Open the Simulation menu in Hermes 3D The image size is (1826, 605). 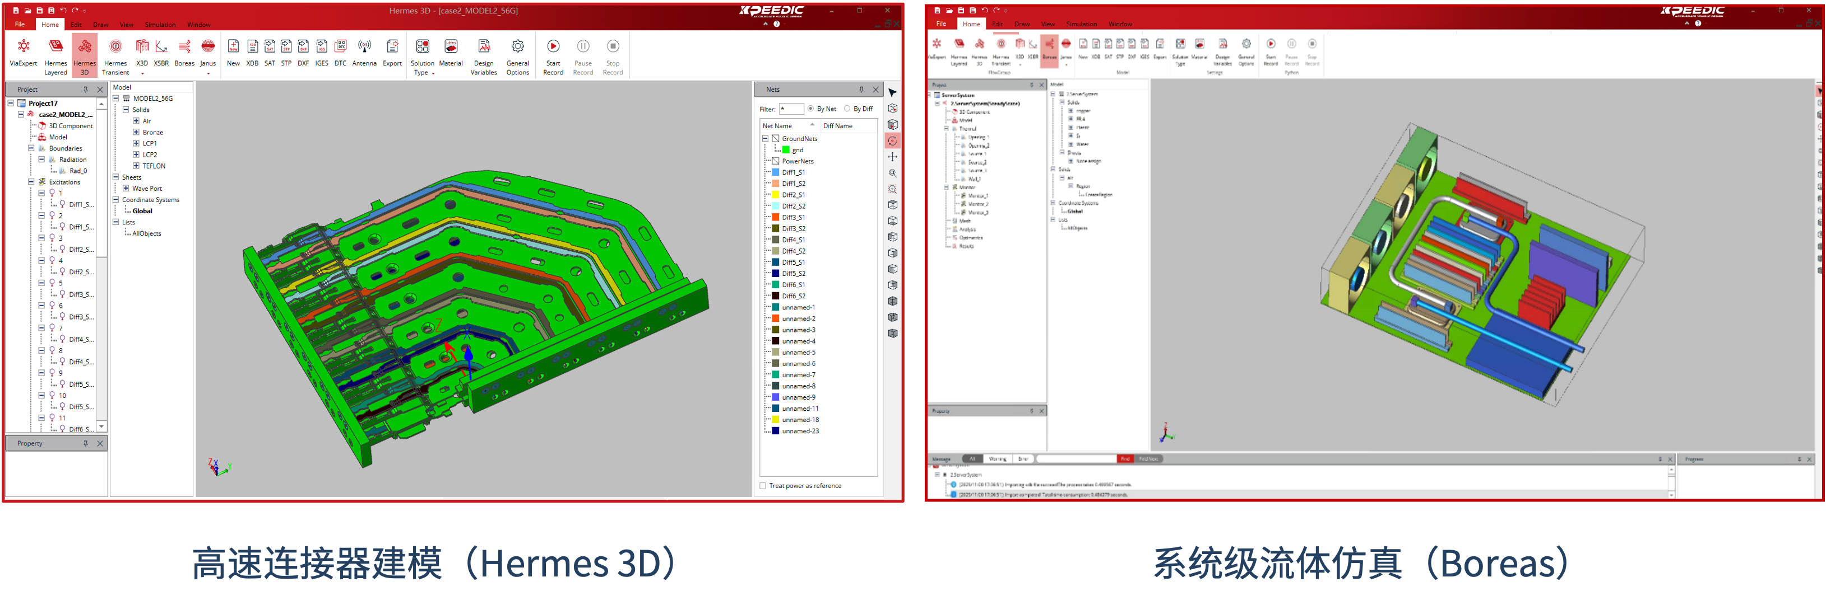160,25
